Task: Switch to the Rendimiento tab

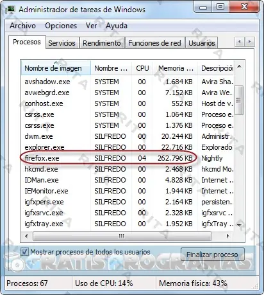Action: click(102, 43)
